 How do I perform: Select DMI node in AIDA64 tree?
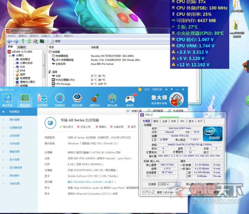coord(22,67)
